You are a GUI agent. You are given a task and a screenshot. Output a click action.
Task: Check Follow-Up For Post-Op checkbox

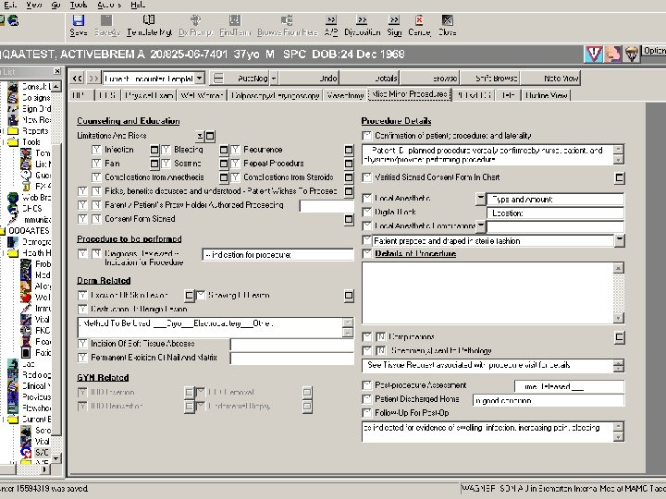click(x=366, y=413)
